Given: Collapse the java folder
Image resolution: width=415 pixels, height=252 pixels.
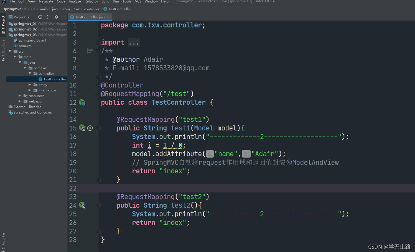Looking at the screenshot, I should (20, 62).
